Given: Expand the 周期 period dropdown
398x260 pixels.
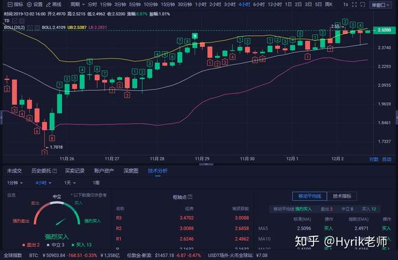Looking at the screenshot, I should point(77,4).
